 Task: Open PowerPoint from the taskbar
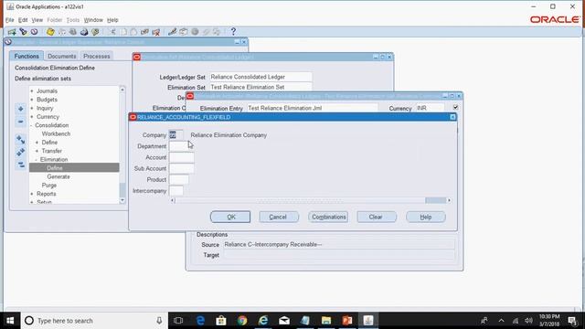point(347,321)
